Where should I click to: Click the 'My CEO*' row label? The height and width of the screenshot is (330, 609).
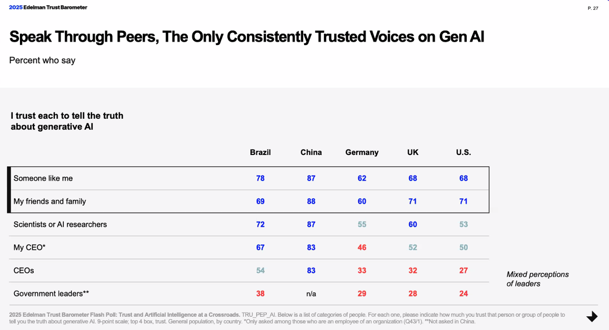(29, 248)
